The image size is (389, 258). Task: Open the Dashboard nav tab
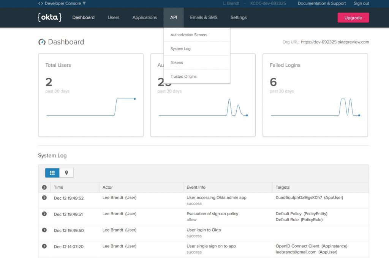pos(83,17)
